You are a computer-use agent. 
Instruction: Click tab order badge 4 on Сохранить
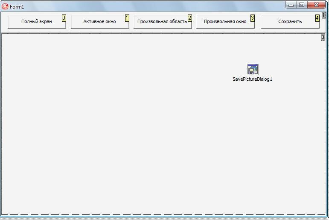pyautogui.click(x=317, y=18)
